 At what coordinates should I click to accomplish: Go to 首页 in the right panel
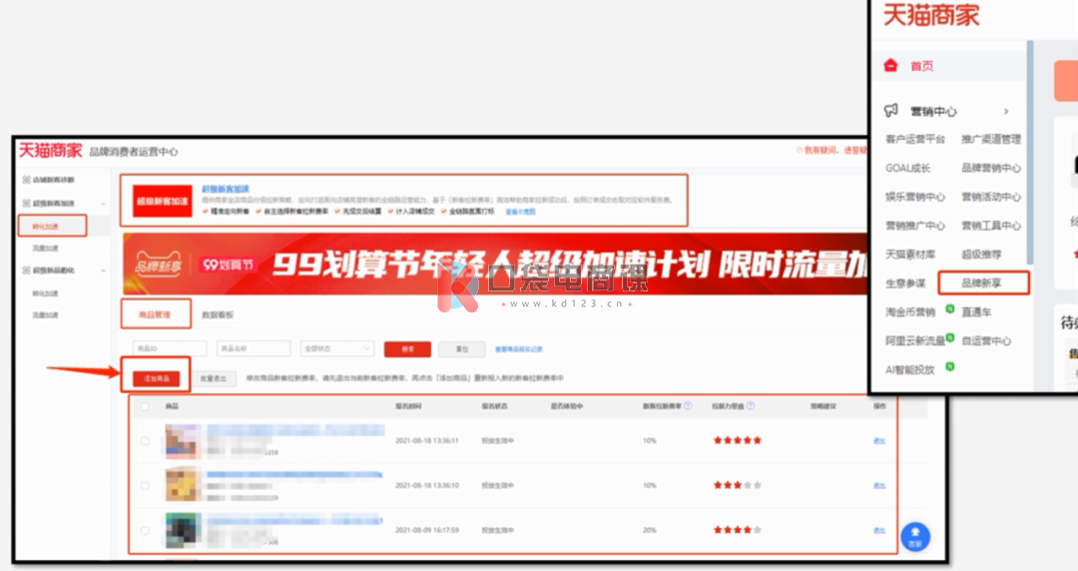tap(922, 66)
